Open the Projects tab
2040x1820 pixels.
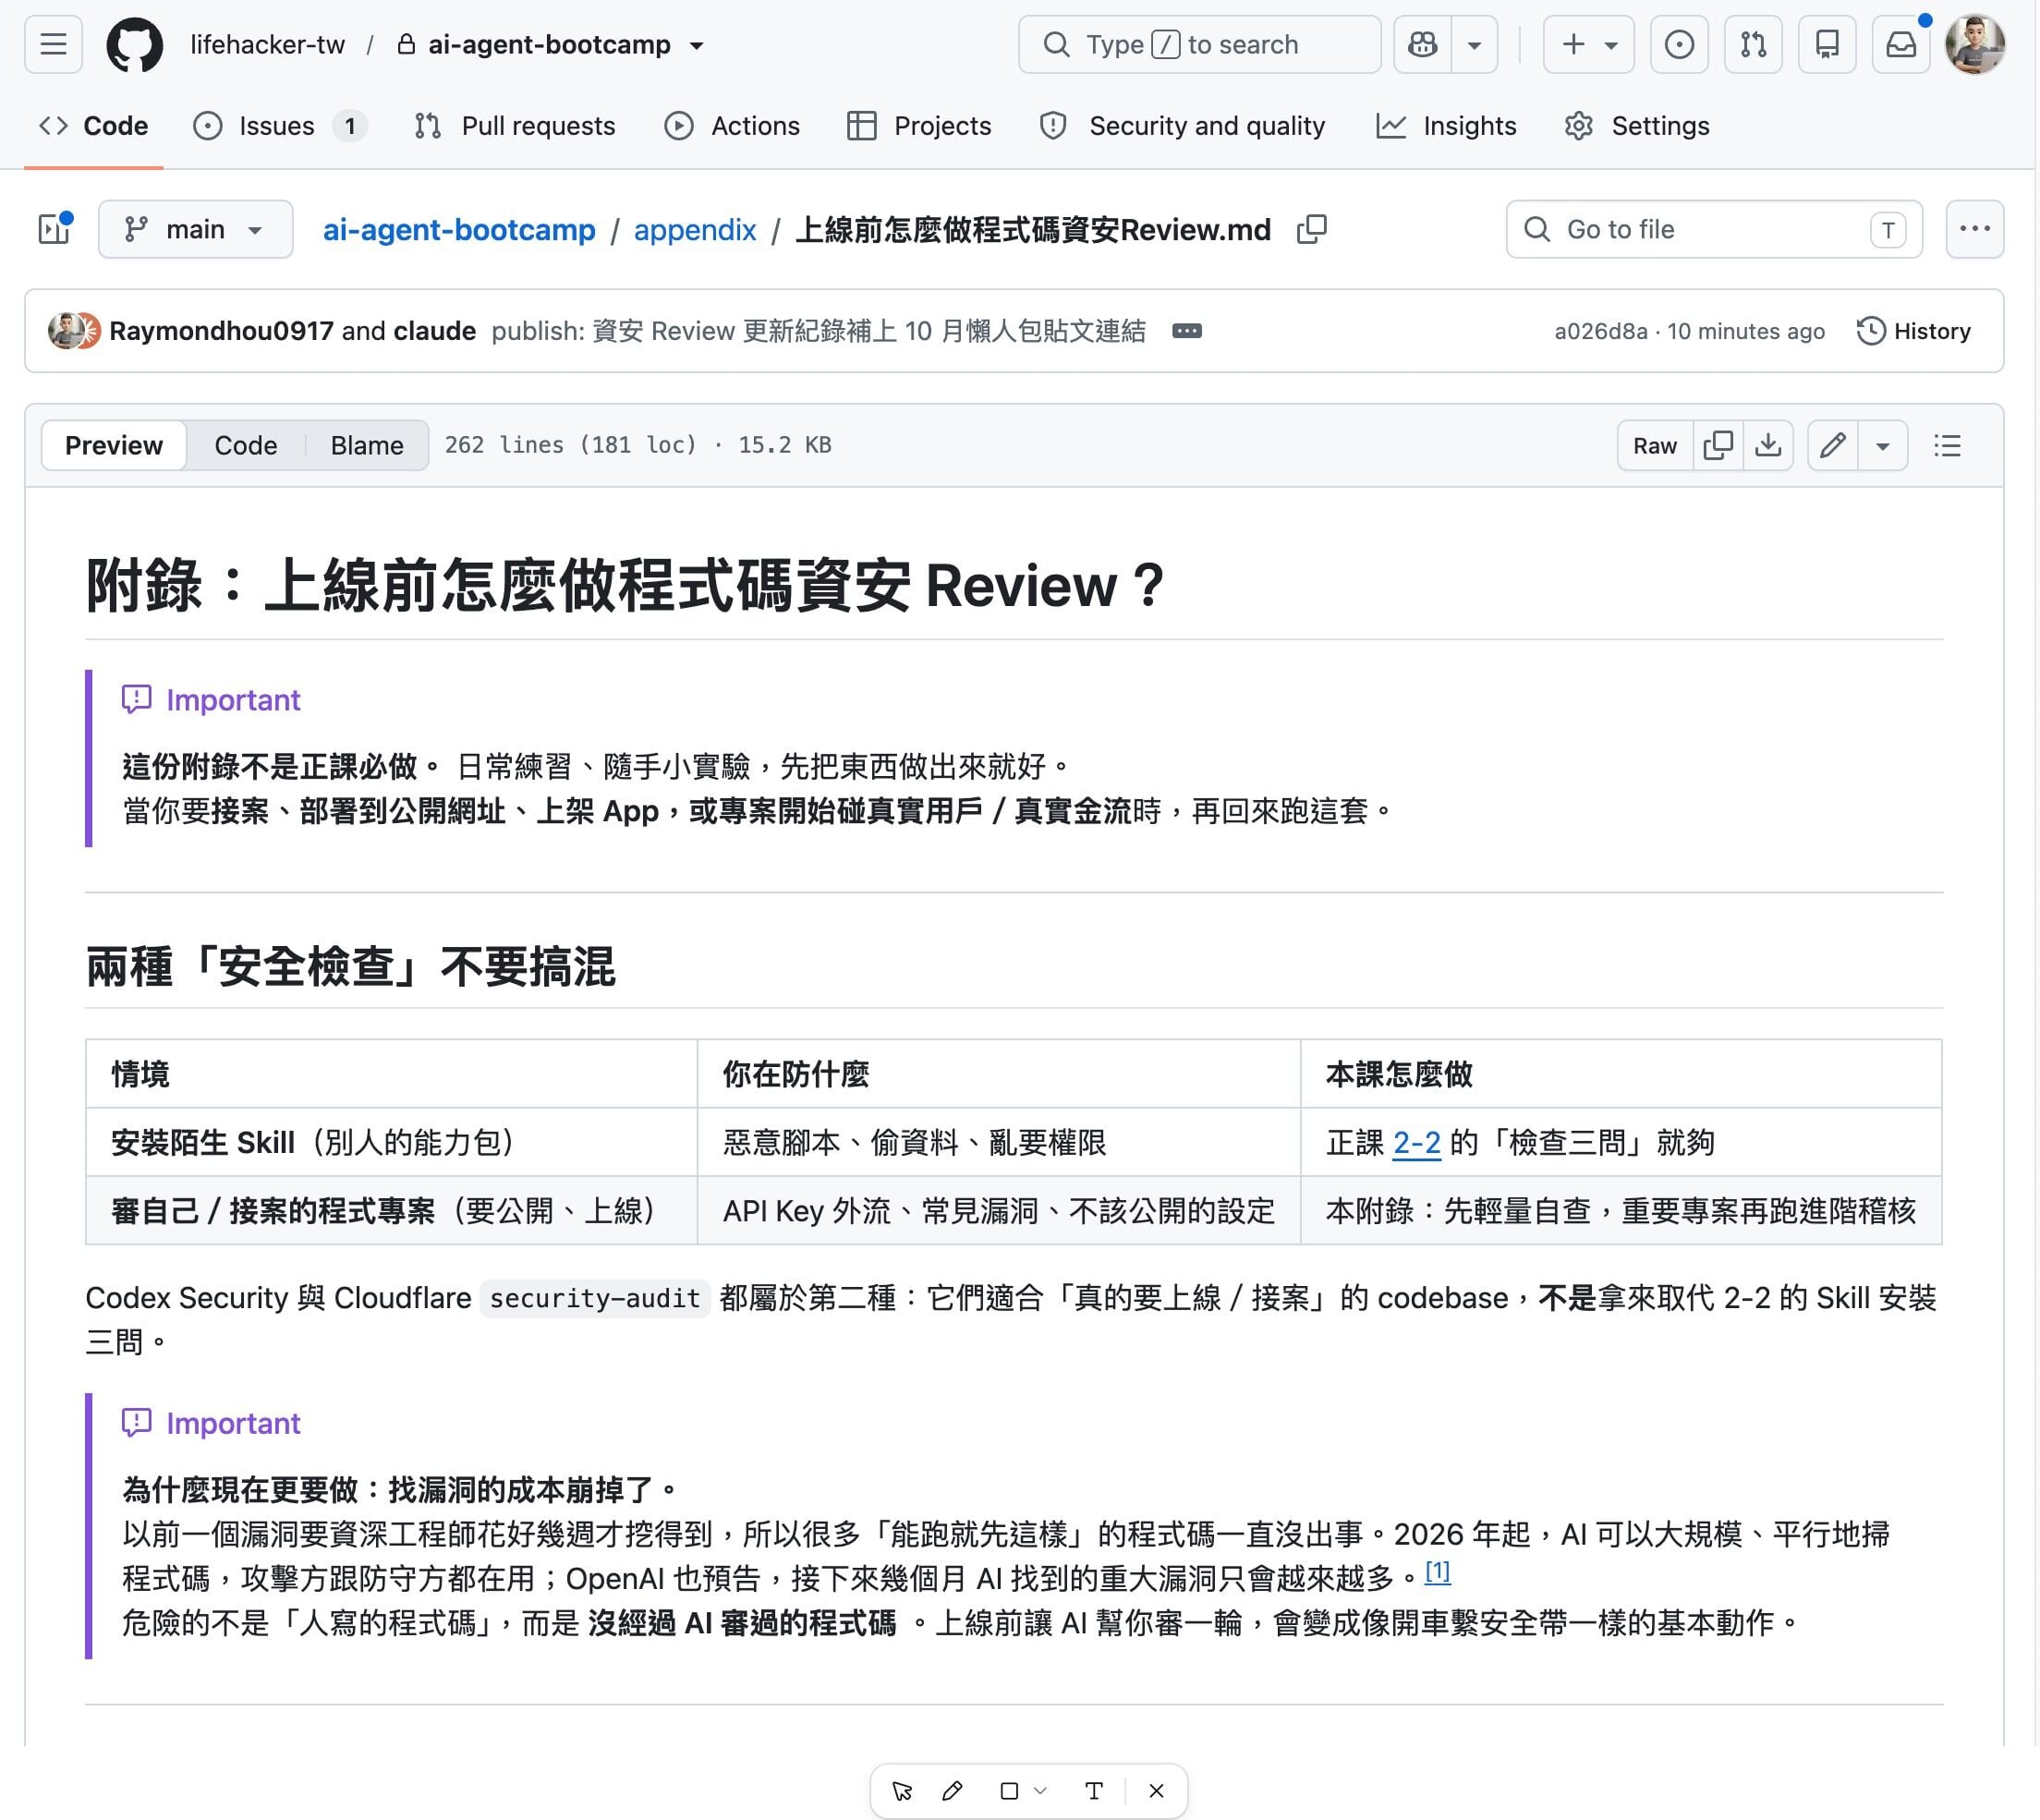919,126
